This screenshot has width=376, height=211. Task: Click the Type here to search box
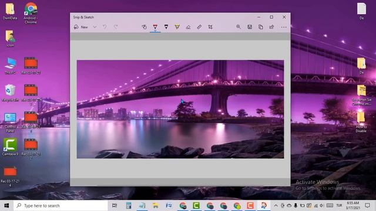(61, 206)
